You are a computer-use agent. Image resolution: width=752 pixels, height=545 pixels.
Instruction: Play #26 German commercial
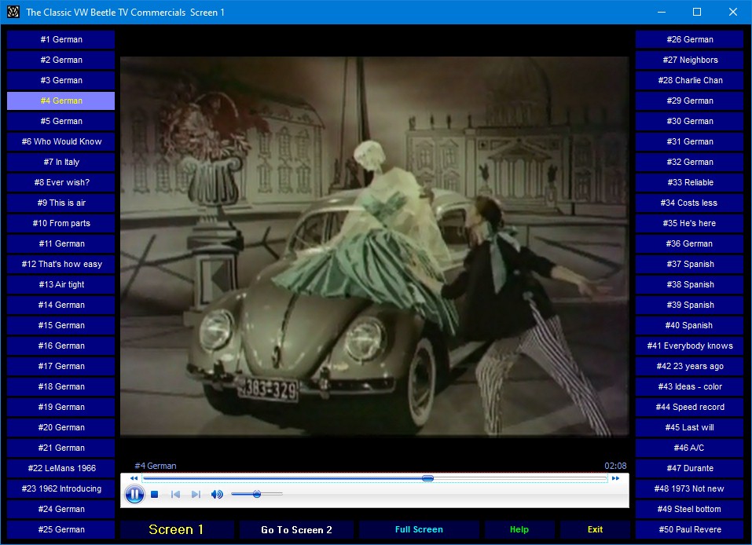click(x=689, y=39)
